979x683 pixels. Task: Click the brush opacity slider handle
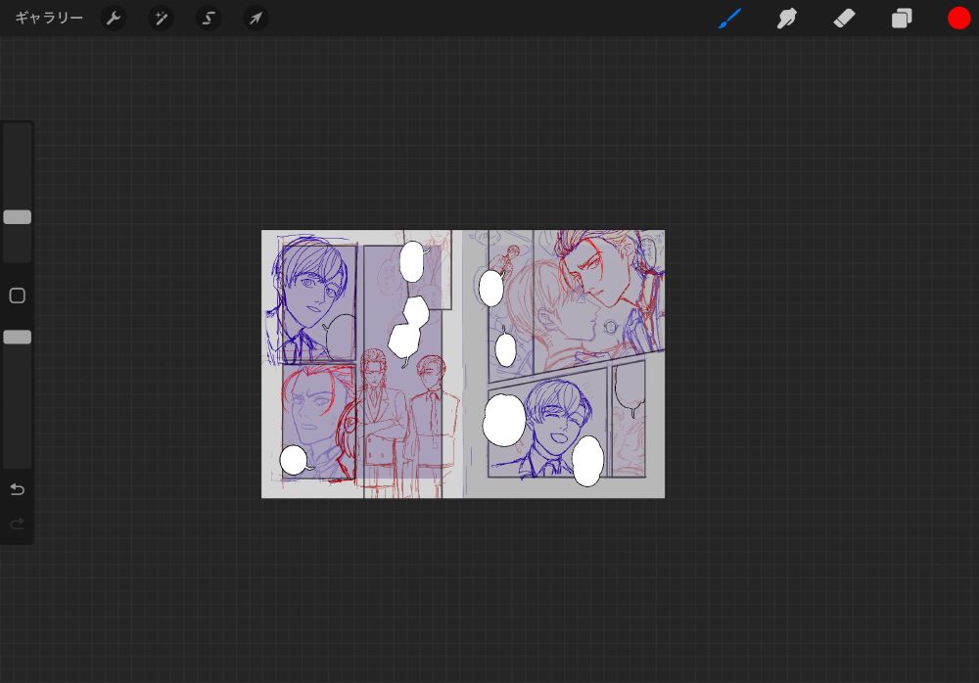18,338
